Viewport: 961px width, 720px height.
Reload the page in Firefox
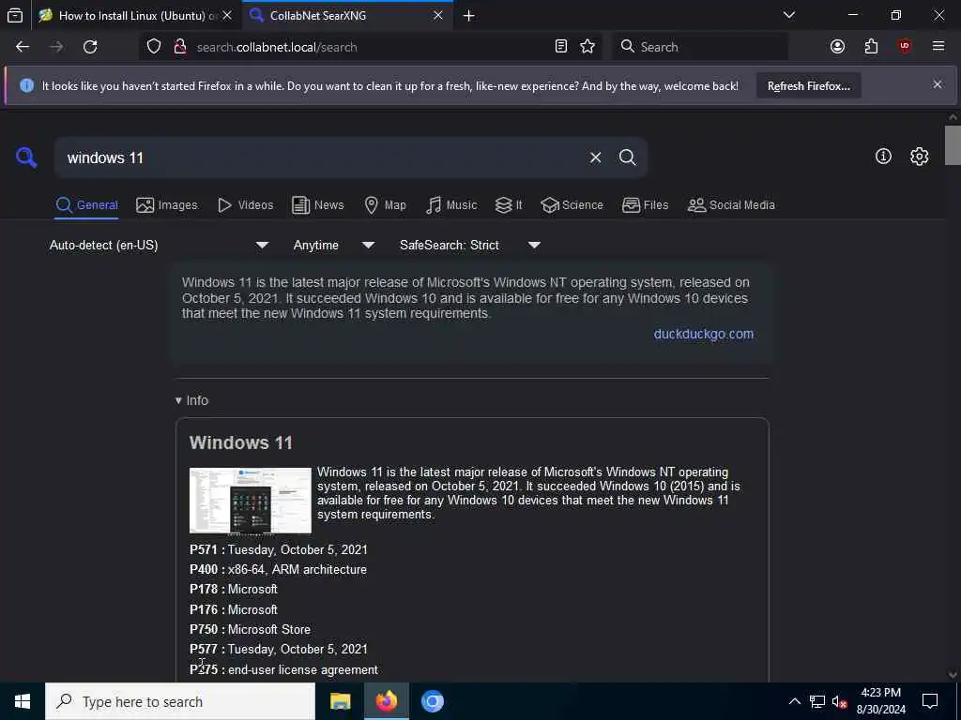(90, 47)
